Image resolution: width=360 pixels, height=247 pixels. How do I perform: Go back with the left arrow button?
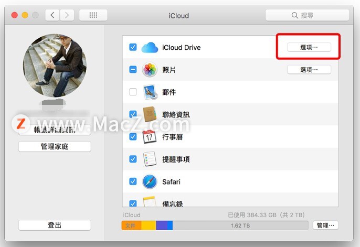point(52,15)
